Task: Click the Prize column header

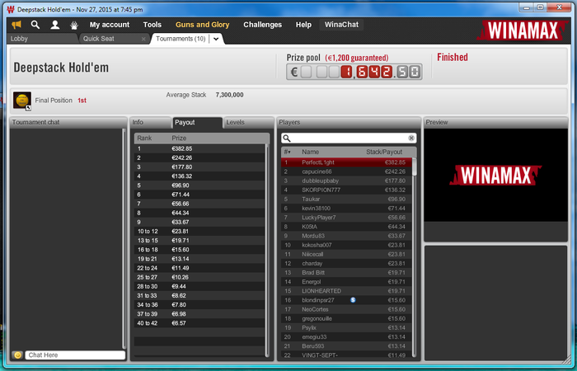Action: click(179, 138)
